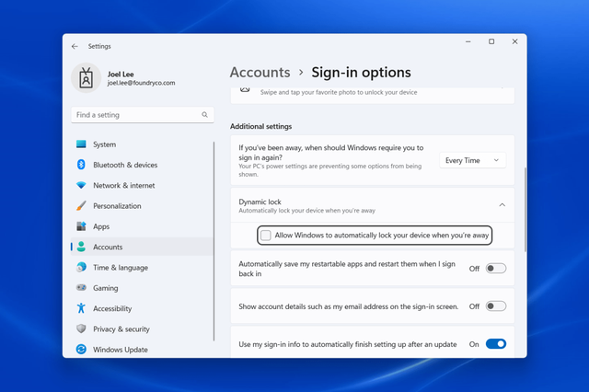The image size is (589, 392).
Task: Click the Windows Update sync icon
Action: coord(81,349)
